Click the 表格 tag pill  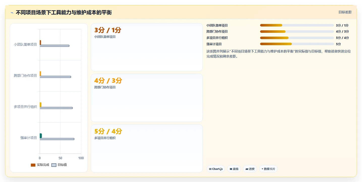pyautogui.click(x=234, y=169)
